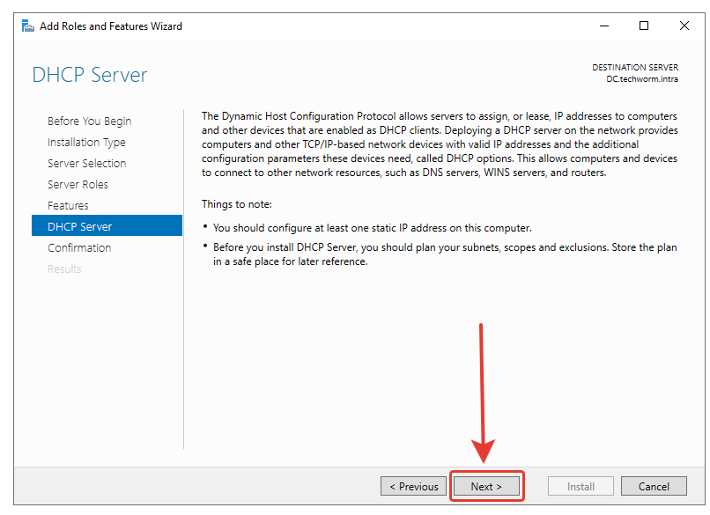Maximize the wizard window
Screen dimensions: 710x515
(644, 26)
